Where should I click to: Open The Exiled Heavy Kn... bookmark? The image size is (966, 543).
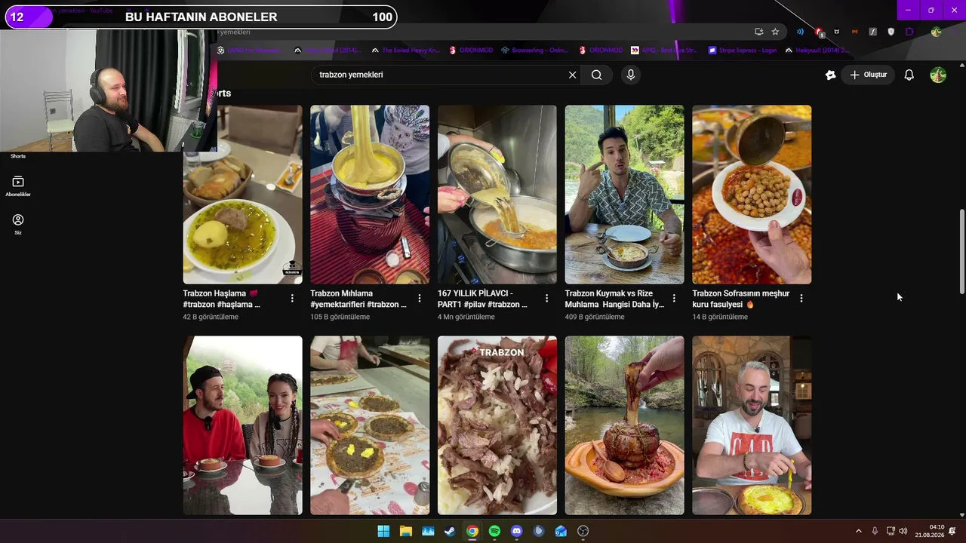405,51
